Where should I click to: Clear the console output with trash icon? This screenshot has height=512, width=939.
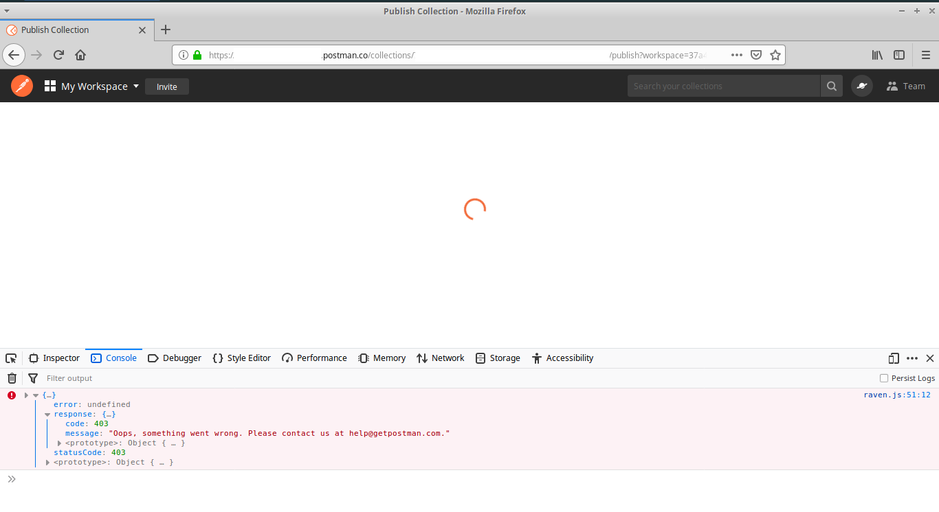[x=12, y=378]
